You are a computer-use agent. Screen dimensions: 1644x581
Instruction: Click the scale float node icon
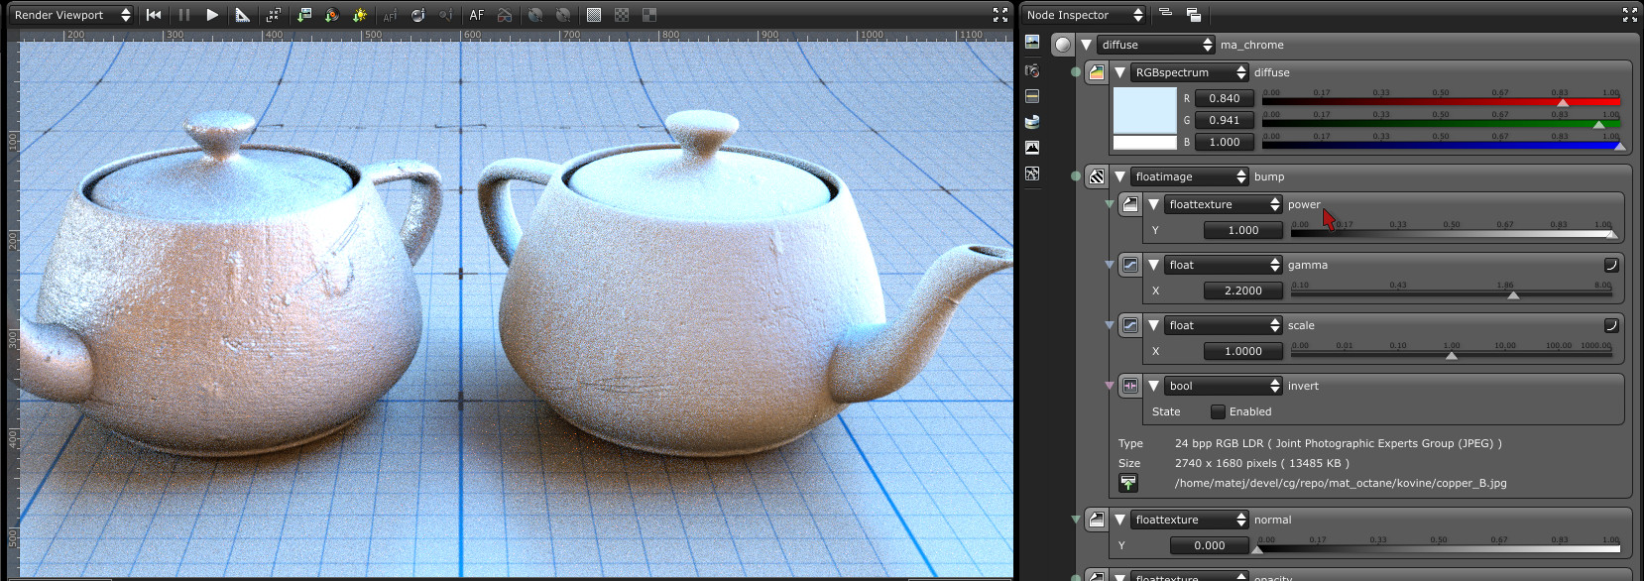pyautogui.click(x=1130, y=325)
